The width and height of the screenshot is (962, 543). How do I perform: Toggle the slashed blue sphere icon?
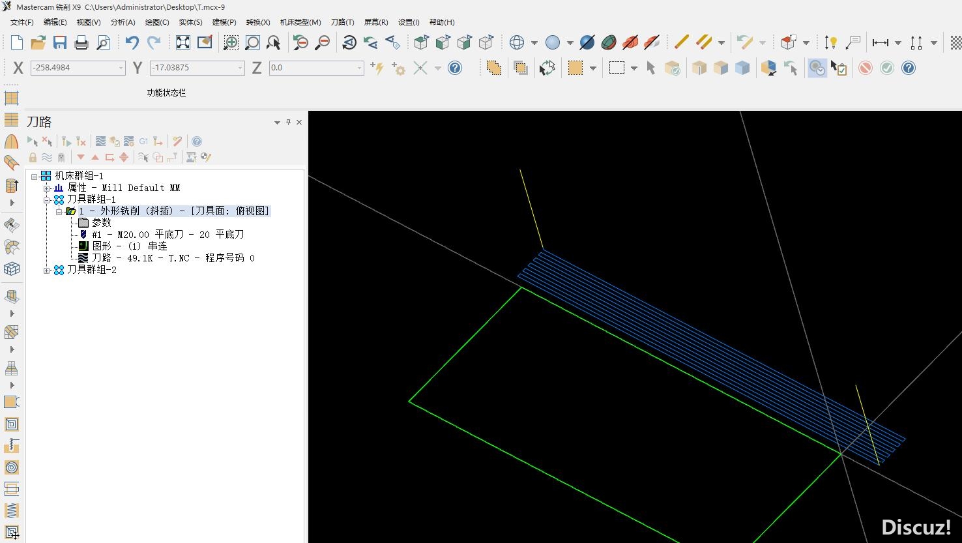coord(587,42)
